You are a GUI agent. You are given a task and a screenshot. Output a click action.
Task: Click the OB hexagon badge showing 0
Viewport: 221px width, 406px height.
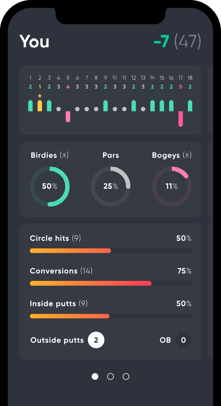coord(183,340)
